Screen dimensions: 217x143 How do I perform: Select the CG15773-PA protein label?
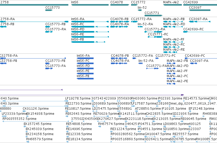[56, 66]
